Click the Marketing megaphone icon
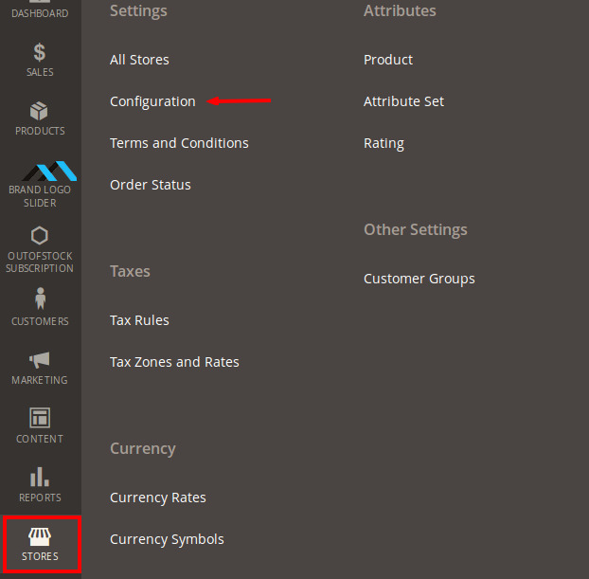The width and height of the screenshot is (589, 579). click(x=40, y=360)
